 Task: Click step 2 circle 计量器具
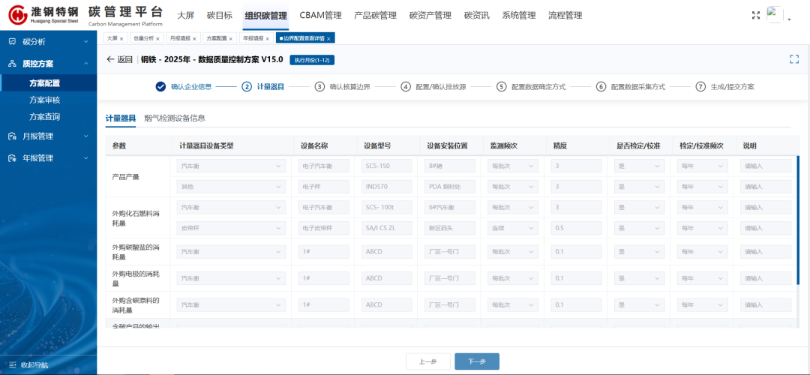(247, 87)
